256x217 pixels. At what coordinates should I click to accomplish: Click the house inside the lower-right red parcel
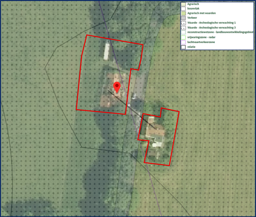coord(155,132)
